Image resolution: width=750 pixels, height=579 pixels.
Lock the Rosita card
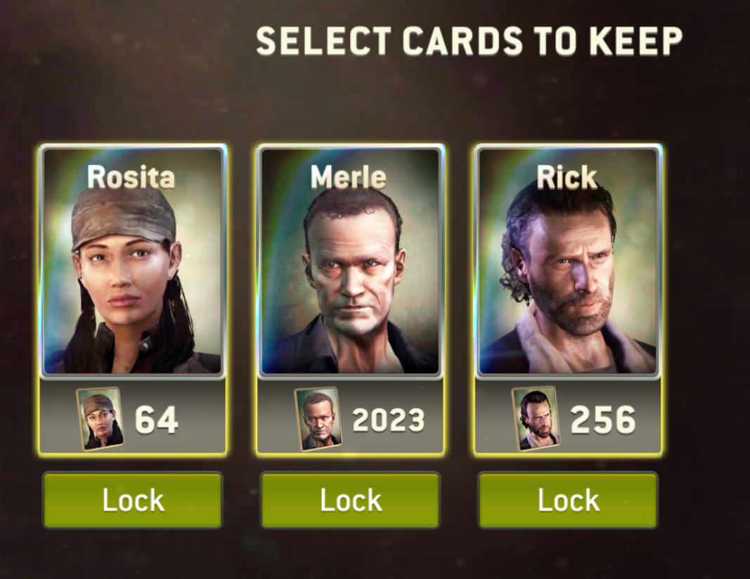[132, 500]
